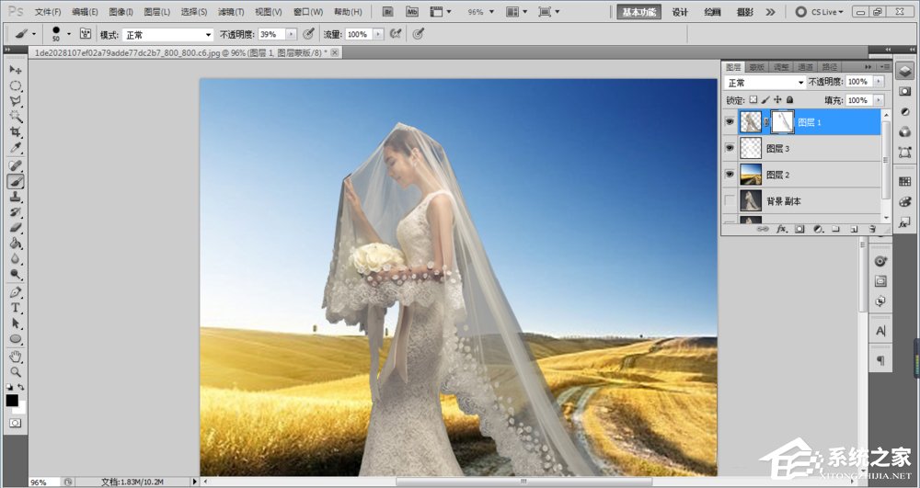The image size is (920, 488).
Task: Switch to the 通道 panel tab
Action: pos(805,67)
